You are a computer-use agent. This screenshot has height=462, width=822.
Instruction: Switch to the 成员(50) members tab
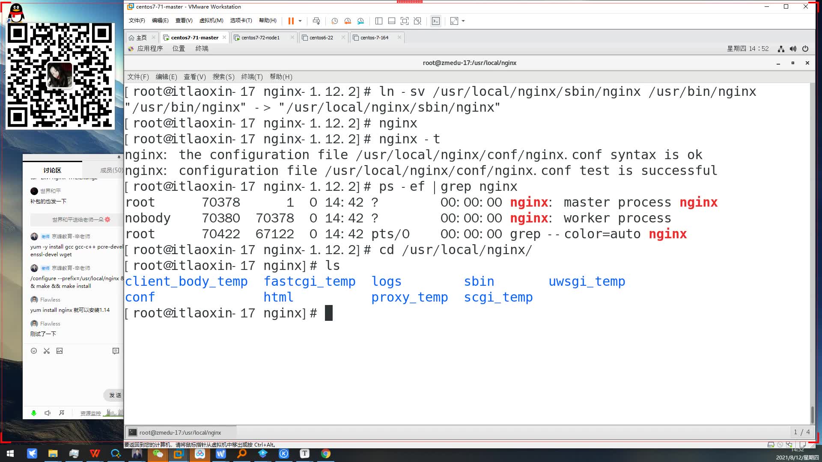click(111, 170)
